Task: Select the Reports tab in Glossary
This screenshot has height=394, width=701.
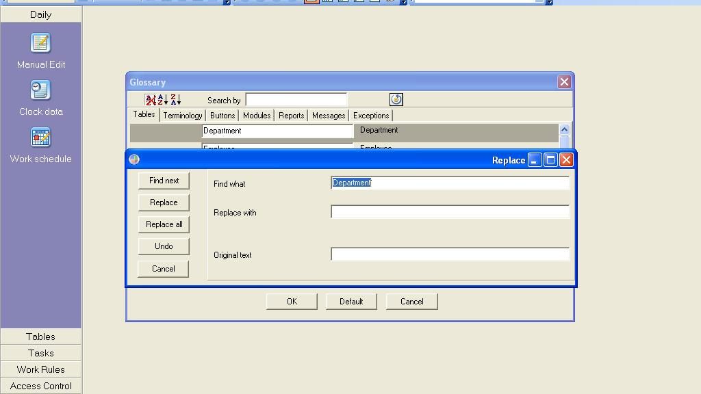Action: coord(291,116)
